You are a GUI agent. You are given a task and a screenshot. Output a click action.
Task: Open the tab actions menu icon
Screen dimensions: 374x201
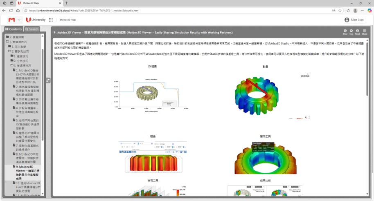[11, 3]
